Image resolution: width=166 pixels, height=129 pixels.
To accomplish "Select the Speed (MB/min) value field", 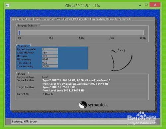I will point(50,53).
